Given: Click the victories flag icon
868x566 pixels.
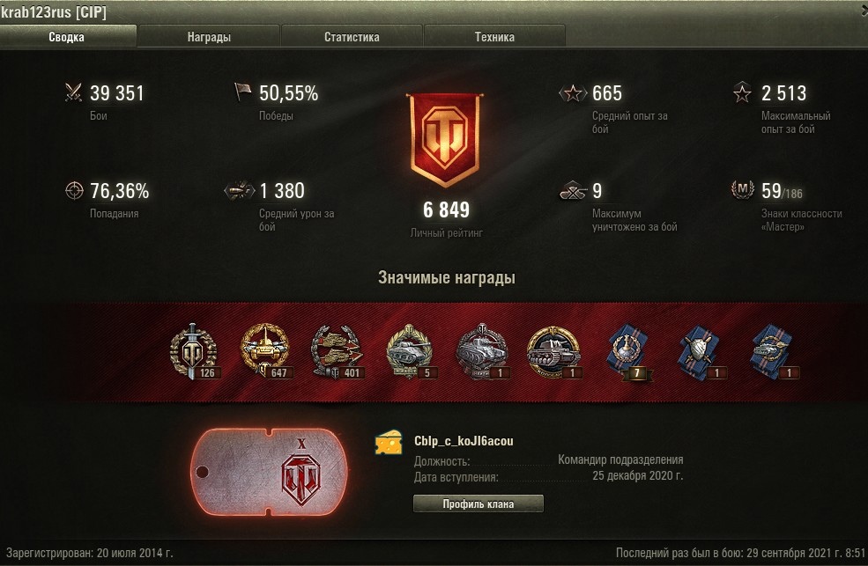Looking at the screenshot, I should [242, 92].
